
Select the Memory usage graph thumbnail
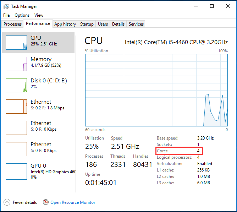tap(16, 64)
